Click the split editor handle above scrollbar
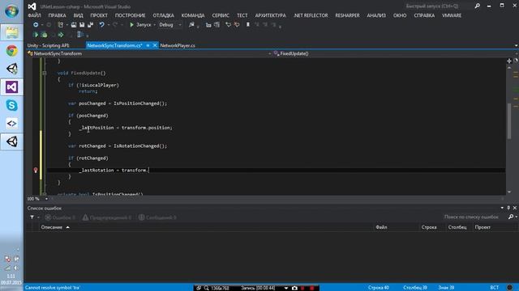The image size is (519, 291). [509, 61]
